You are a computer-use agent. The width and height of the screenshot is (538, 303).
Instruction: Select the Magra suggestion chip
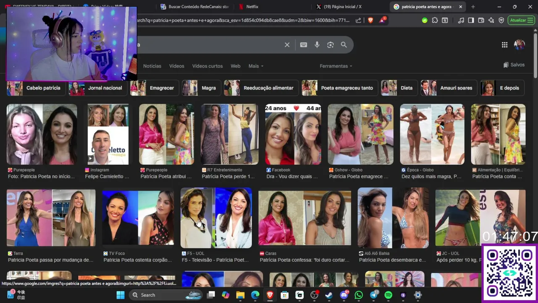201,88
